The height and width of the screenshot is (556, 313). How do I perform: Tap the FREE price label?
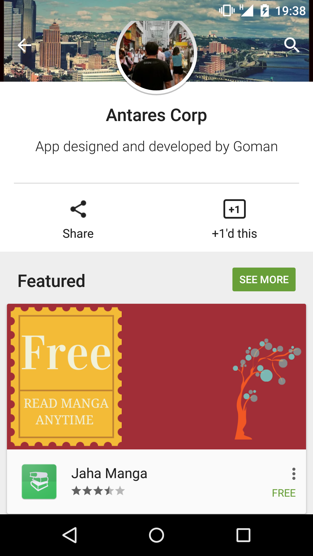(284, 493)
